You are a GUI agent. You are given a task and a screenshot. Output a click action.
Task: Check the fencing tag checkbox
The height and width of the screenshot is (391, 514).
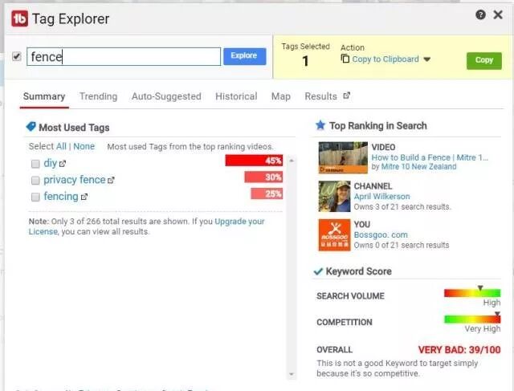tap(35, 197)
